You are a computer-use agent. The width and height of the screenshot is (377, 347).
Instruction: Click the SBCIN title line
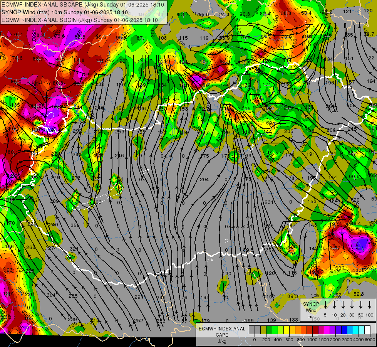point(80,20)
